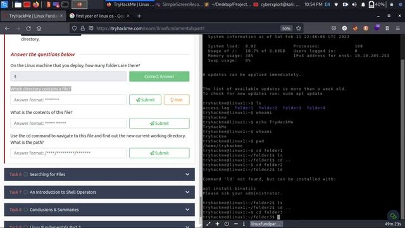Open the terminal emulator panel icon
Viewport: 405px width, 228px height.
tap(65, 4)
